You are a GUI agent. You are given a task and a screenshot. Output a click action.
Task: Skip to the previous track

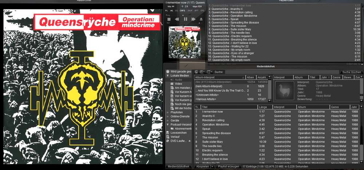point(177,19)
